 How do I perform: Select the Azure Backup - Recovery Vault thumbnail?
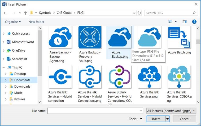click(x=90, y=37)
